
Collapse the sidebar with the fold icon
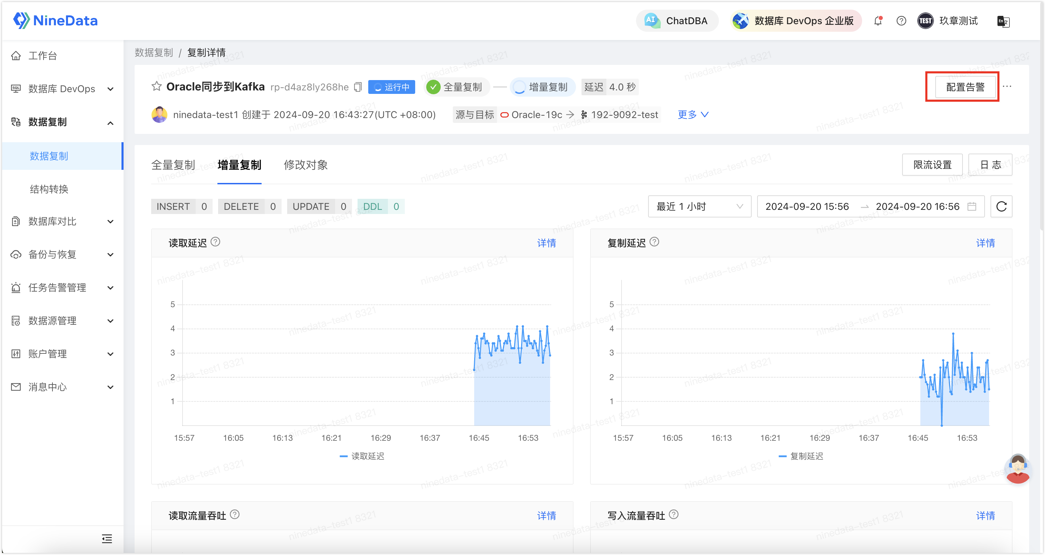pyautogui.click(x=107, y=539)
